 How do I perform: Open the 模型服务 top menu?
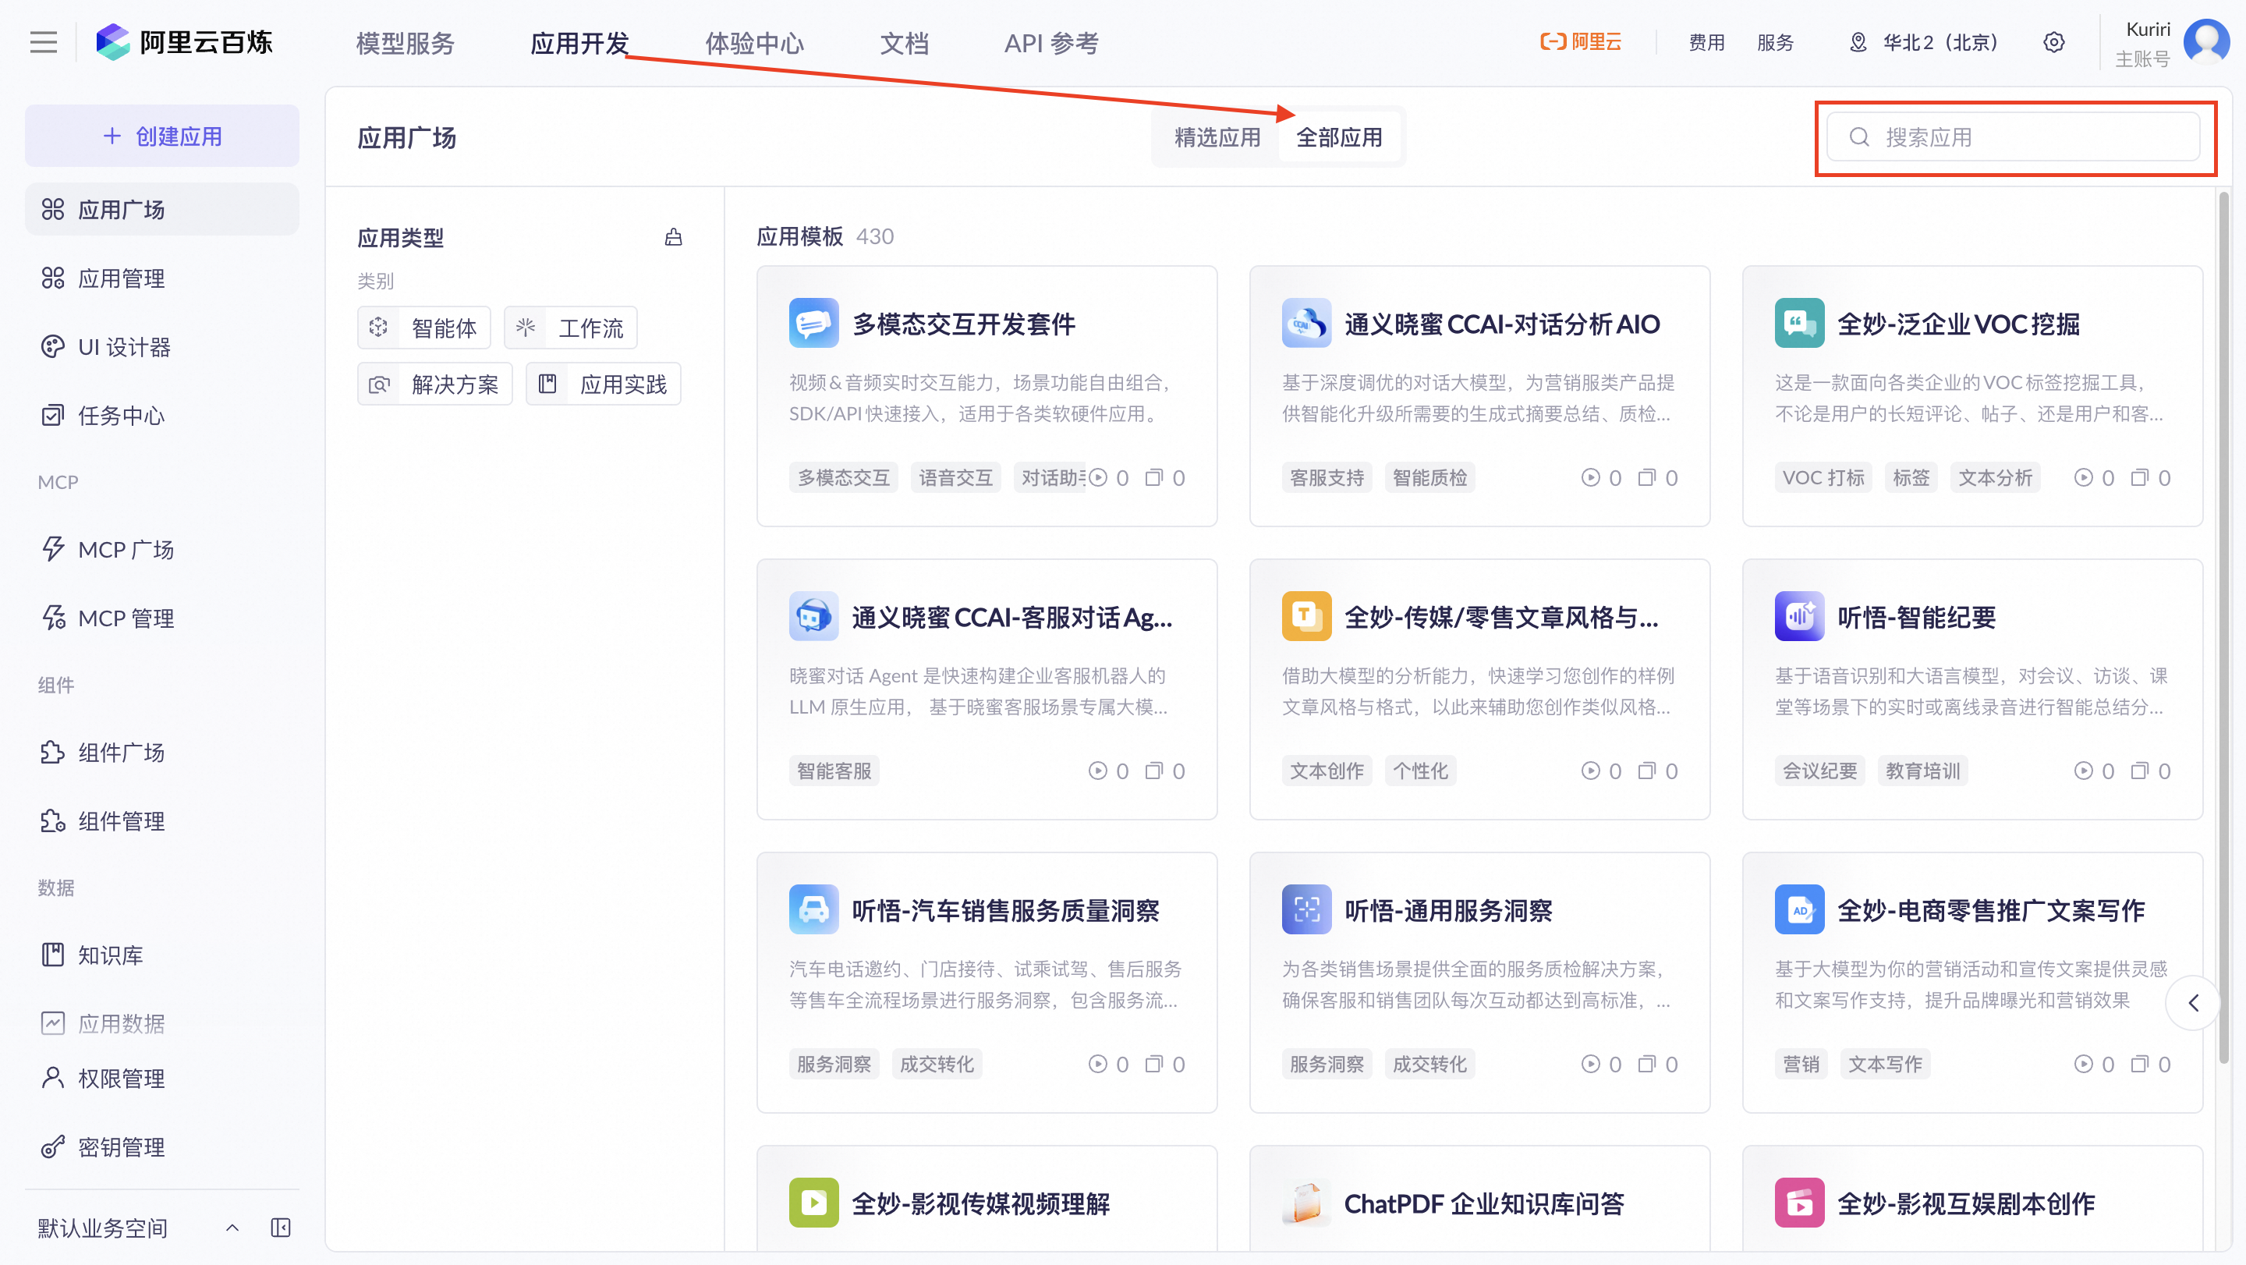405,43
